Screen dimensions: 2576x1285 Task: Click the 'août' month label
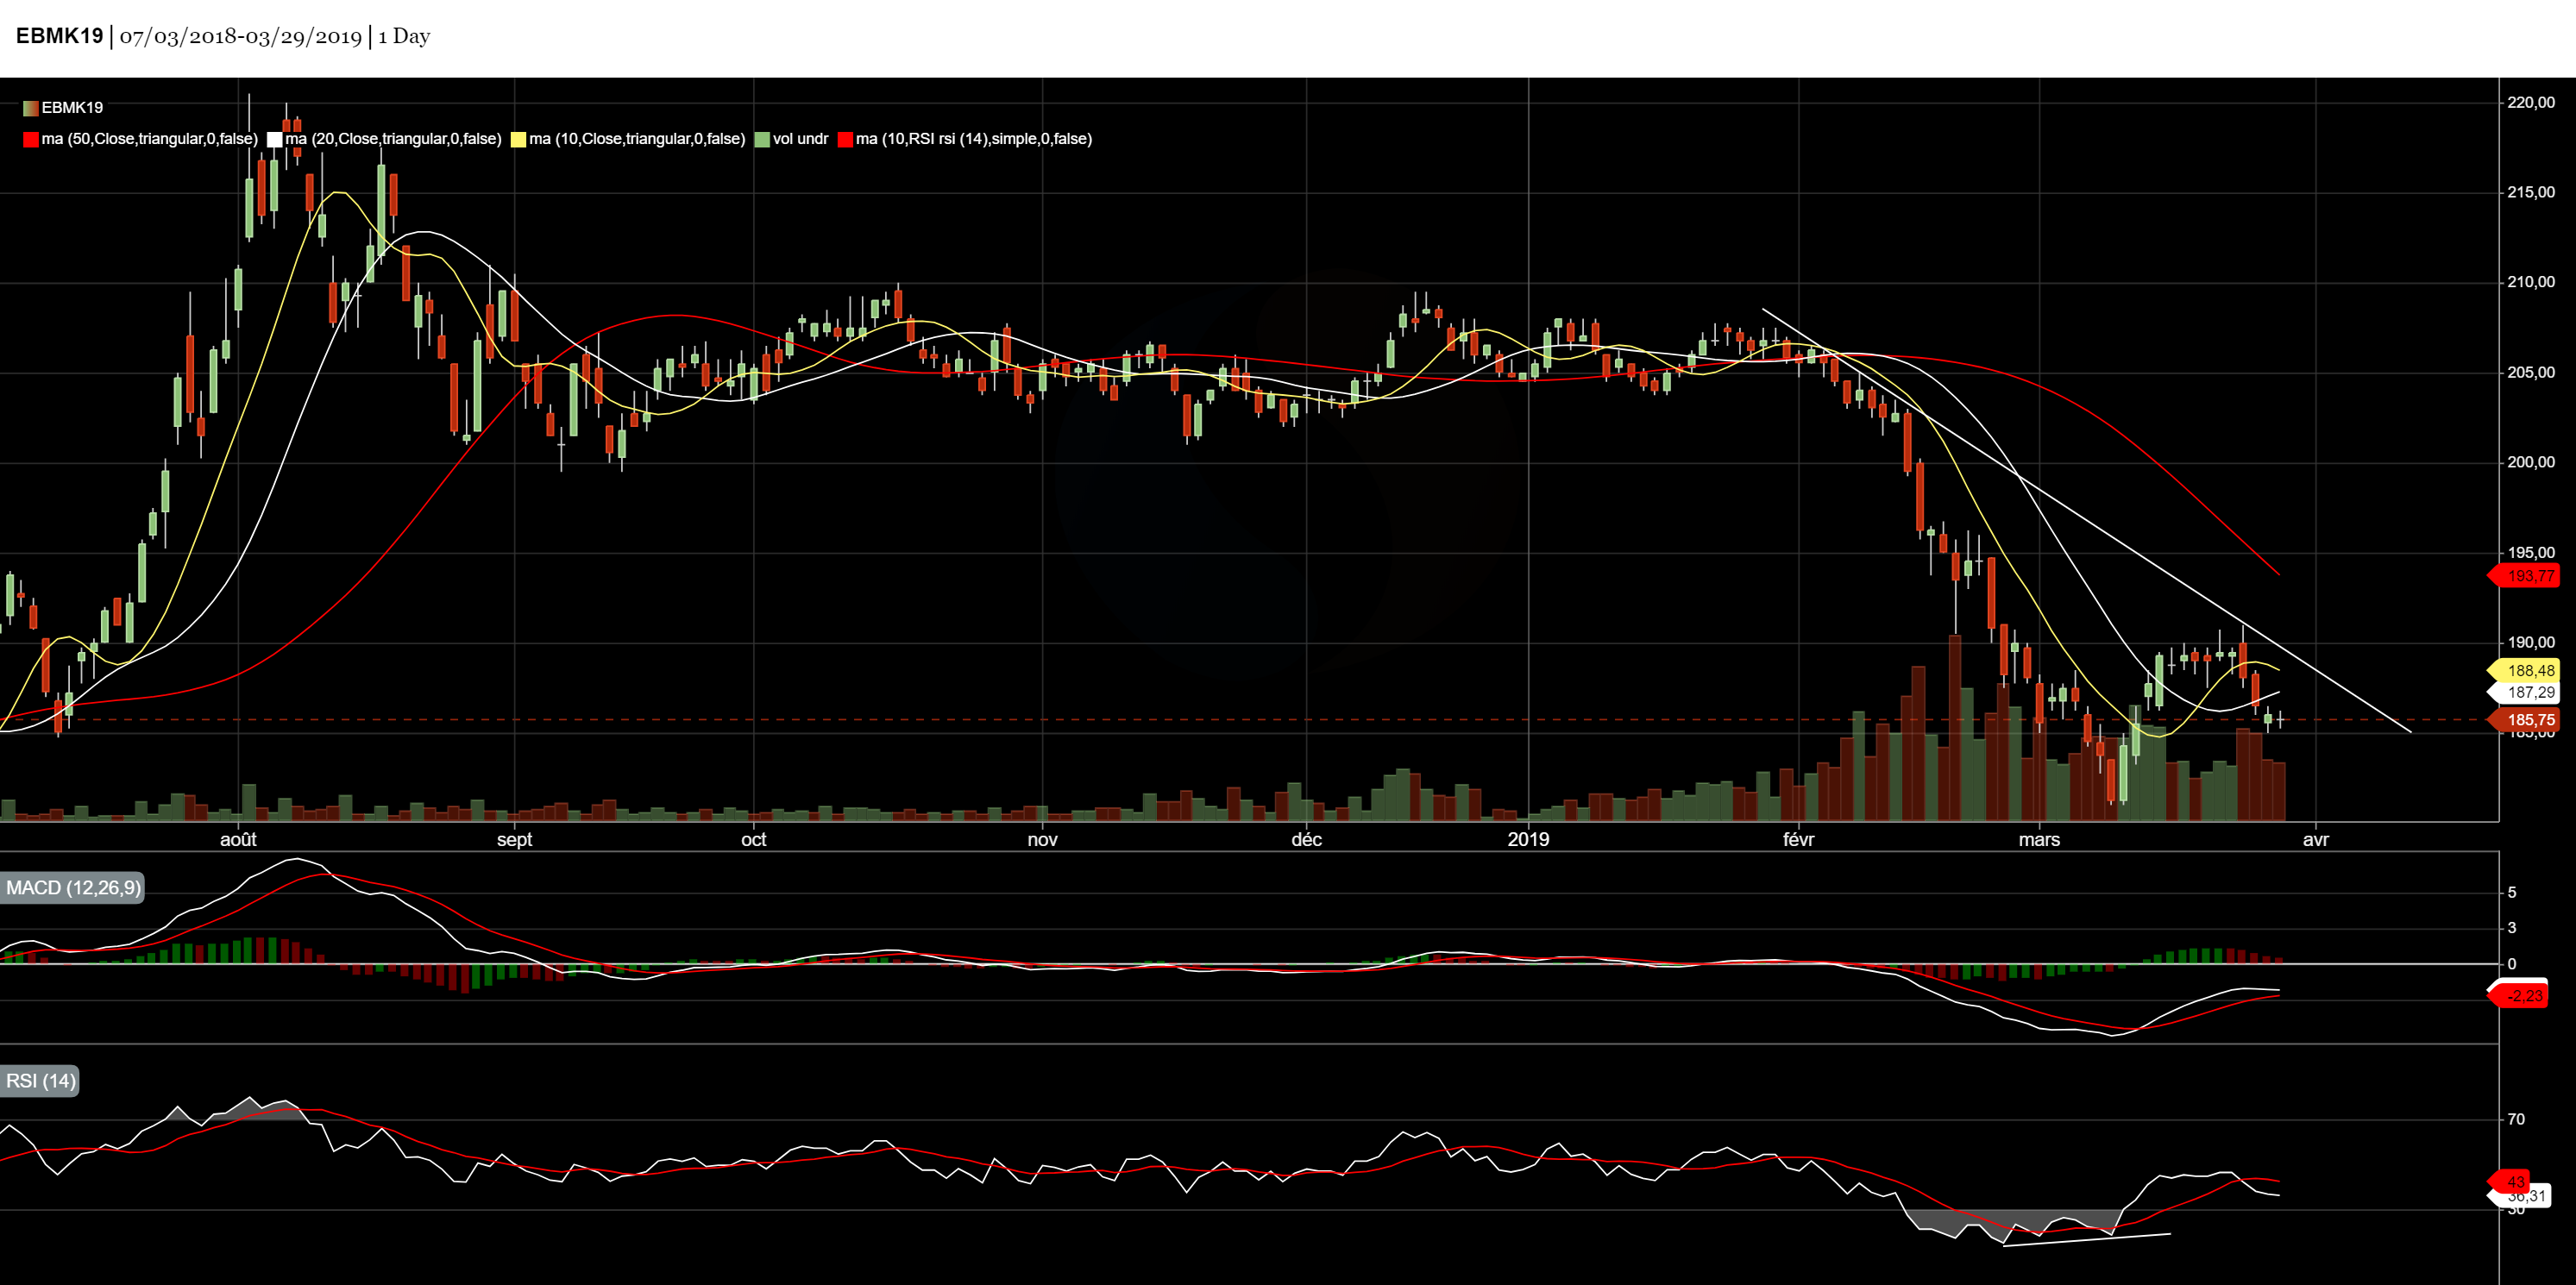click(238, 840)
